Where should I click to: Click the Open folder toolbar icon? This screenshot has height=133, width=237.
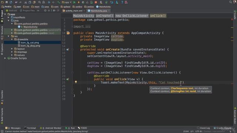(x=3, y=2)
